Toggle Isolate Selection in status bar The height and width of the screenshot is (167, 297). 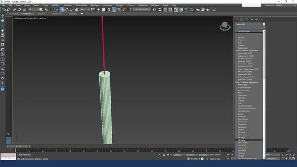click(x=160, y=155)
